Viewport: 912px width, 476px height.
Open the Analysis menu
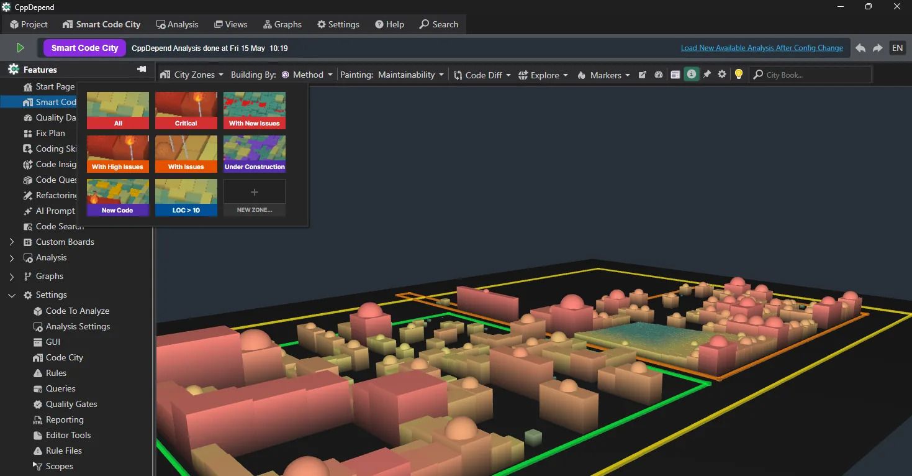(x=178, y=24)
